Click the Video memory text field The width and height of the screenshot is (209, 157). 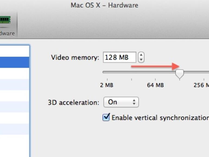[x=119, y=57]
